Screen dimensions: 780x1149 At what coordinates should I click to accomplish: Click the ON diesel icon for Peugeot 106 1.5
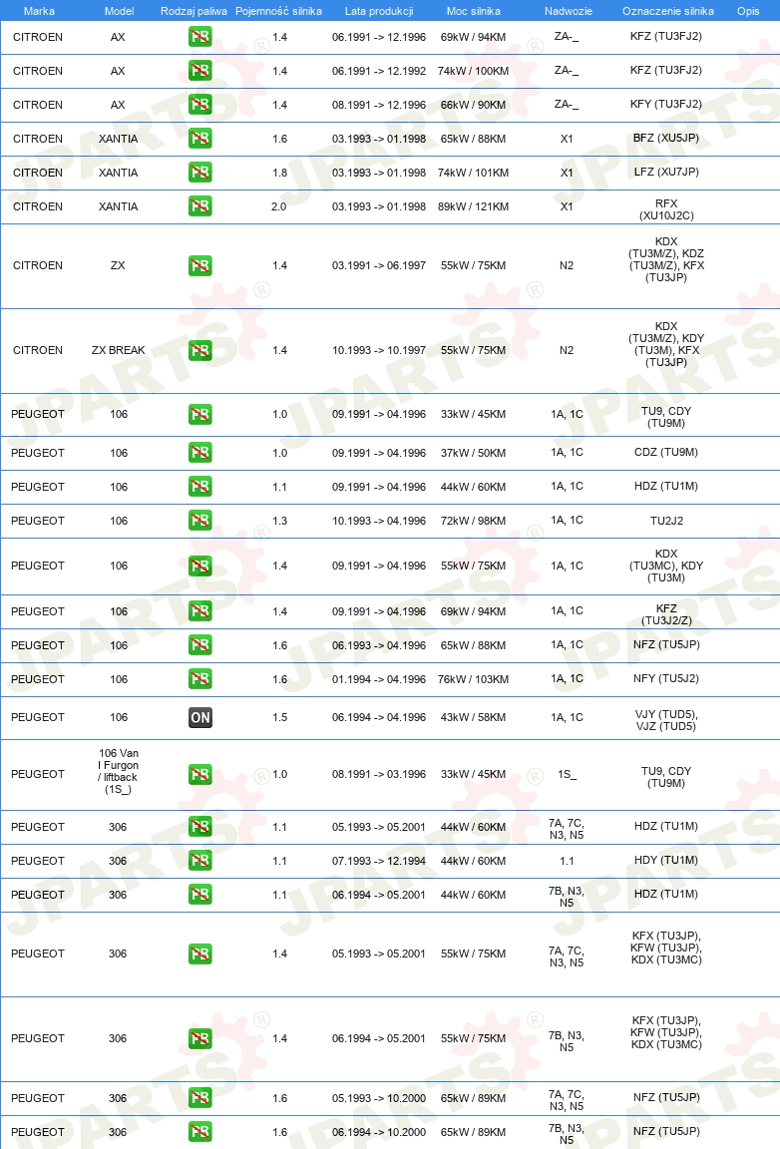(200, 717)
